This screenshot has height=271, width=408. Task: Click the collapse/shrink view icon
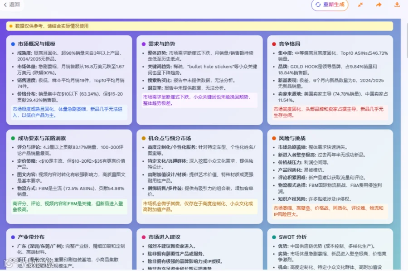click(360, 5)
